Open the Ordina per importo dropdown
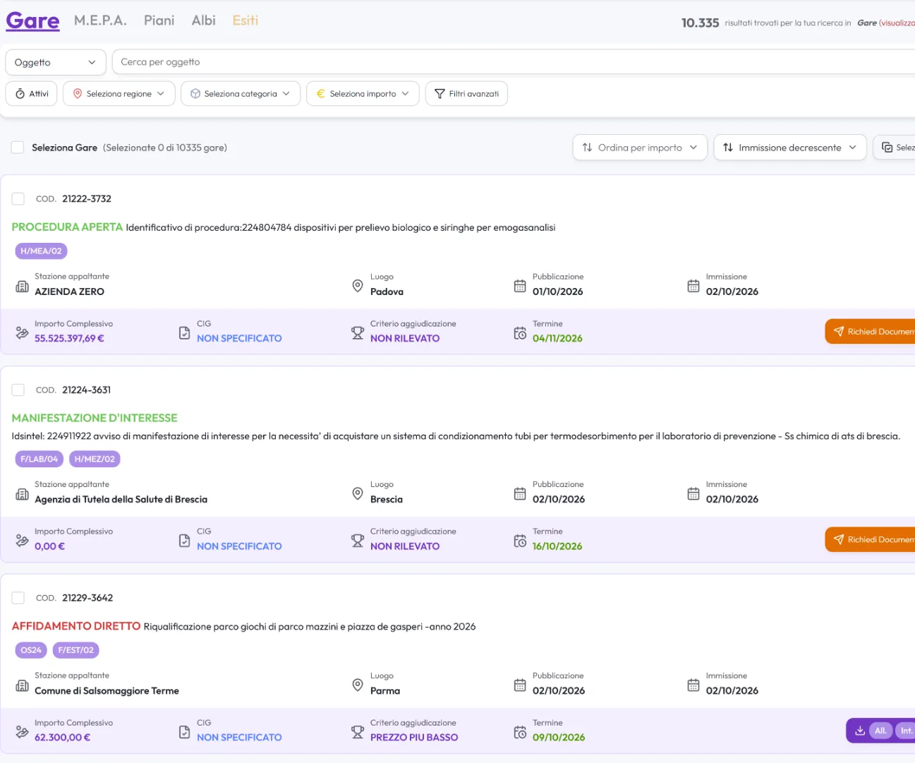 [640, 148]
